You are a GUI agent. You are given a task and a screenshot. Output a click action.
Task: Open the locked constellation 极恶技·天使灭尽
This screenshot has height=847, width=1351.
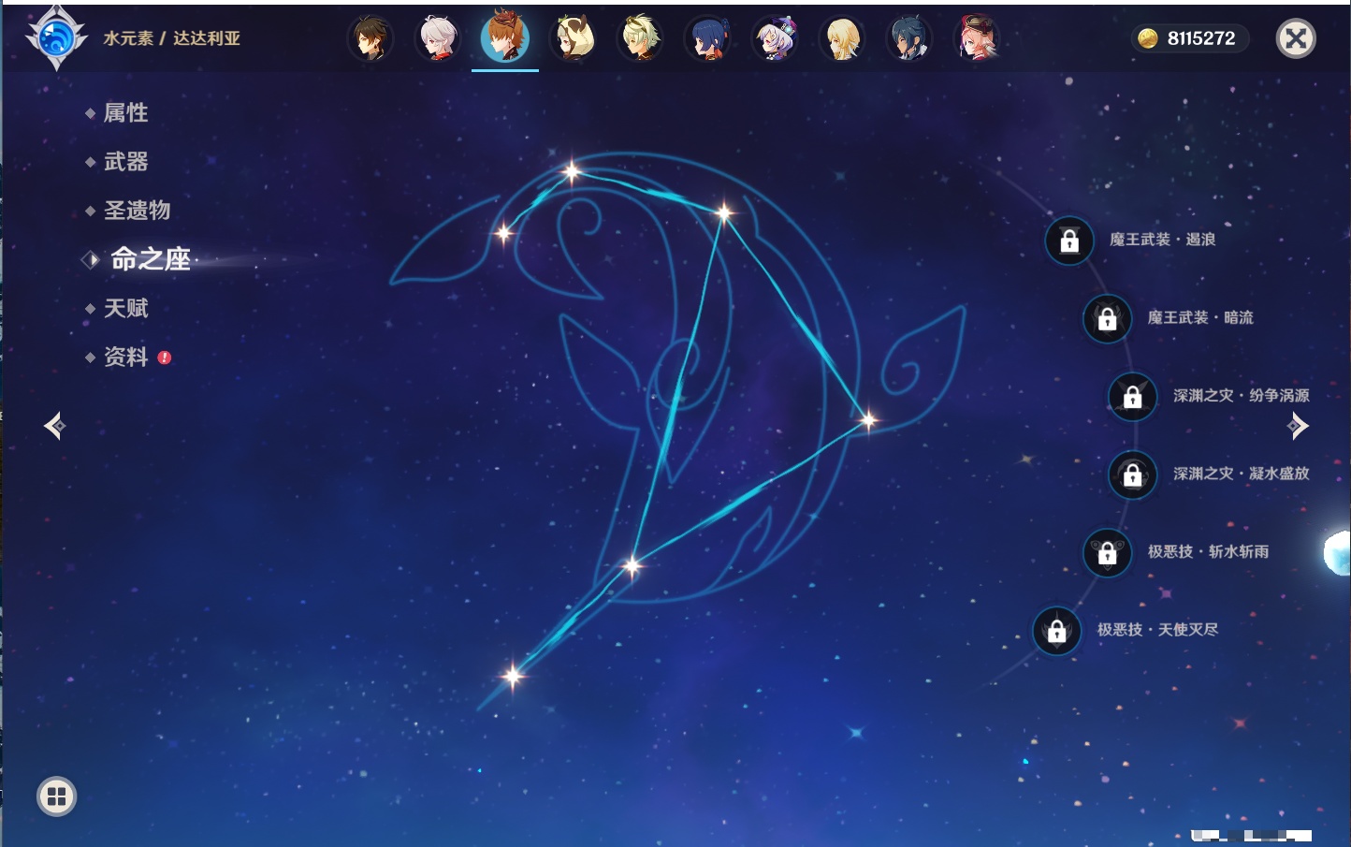pos(1056,631)
